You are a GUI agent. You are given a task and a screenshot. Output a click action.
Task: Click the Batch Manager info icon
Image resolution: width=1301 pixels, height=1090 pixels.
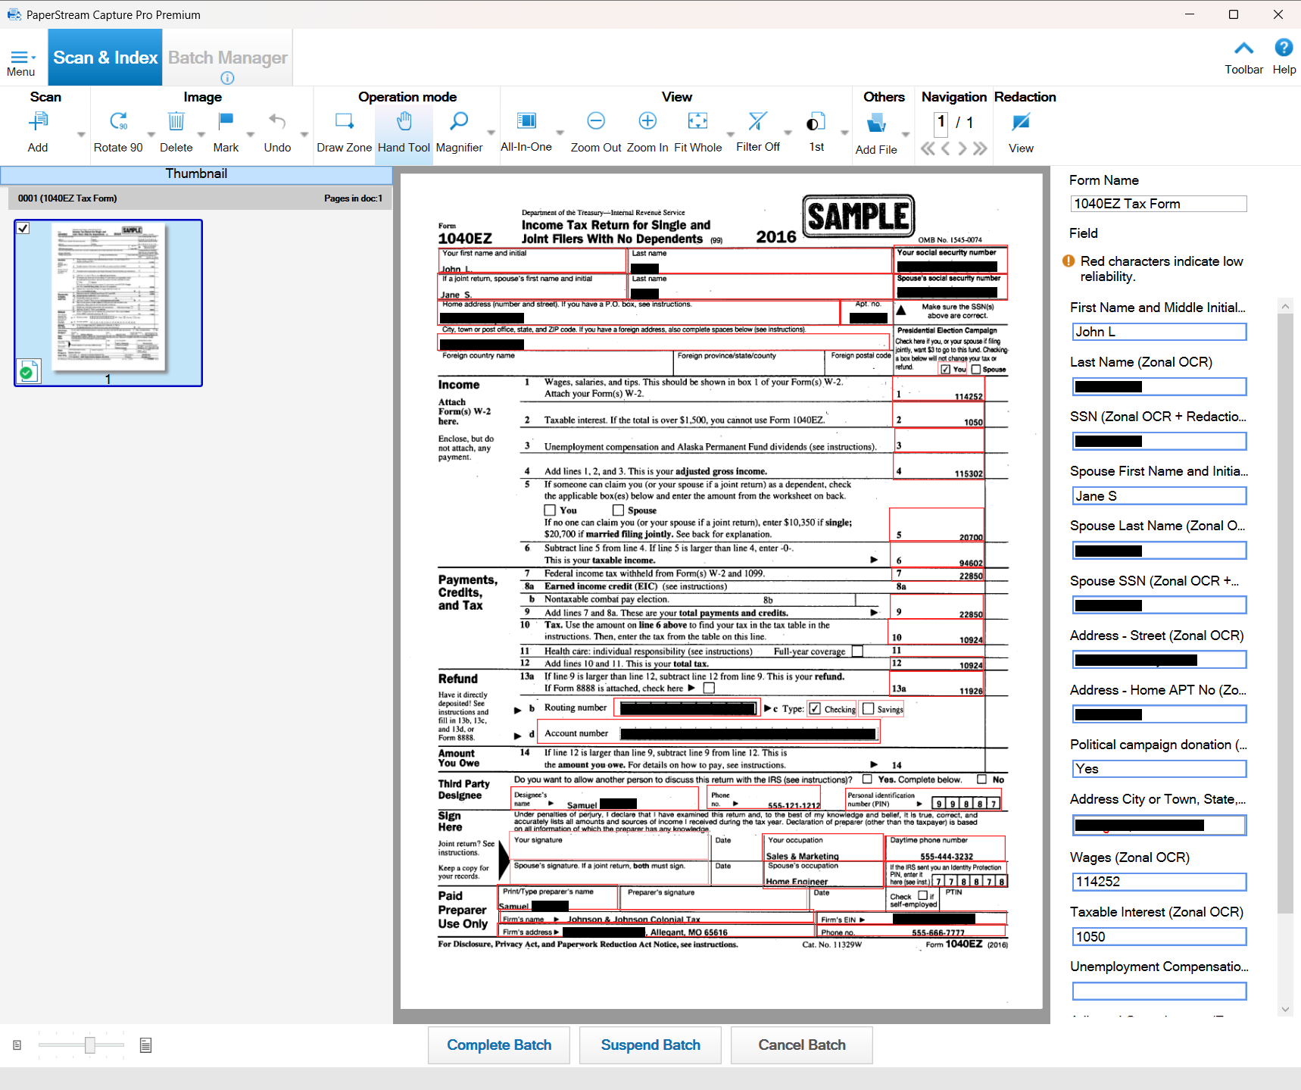(227, 78)
